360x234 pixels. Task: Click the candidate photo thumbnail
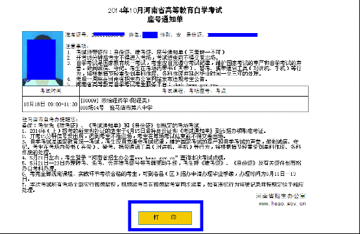tap(42, 58)
